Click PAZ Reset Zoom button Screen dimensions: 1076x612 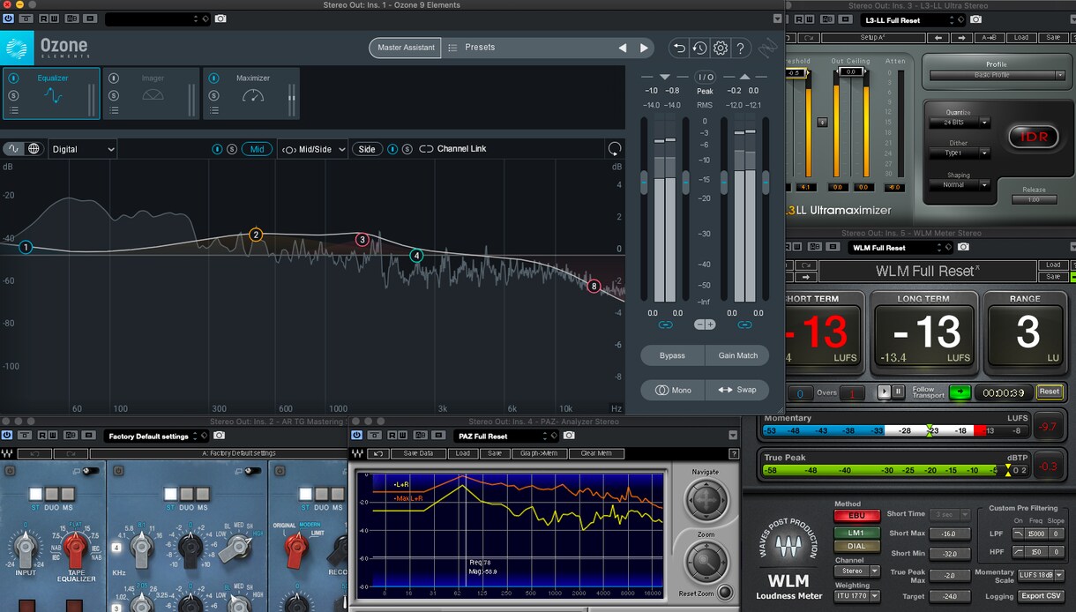[725, 593]
